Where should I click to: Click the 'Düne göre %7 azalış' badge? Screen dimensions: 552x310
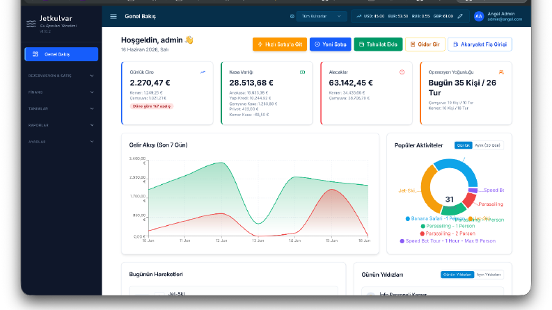tap(152, 106)
